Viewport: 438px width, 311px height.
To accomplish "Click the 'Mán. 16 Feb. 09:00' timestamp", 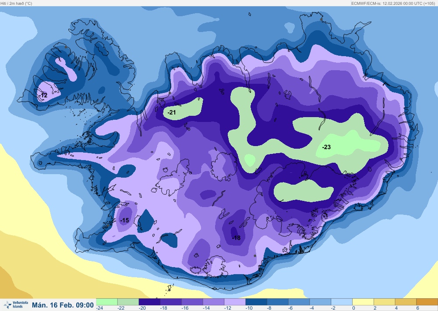I will [63, 305].
